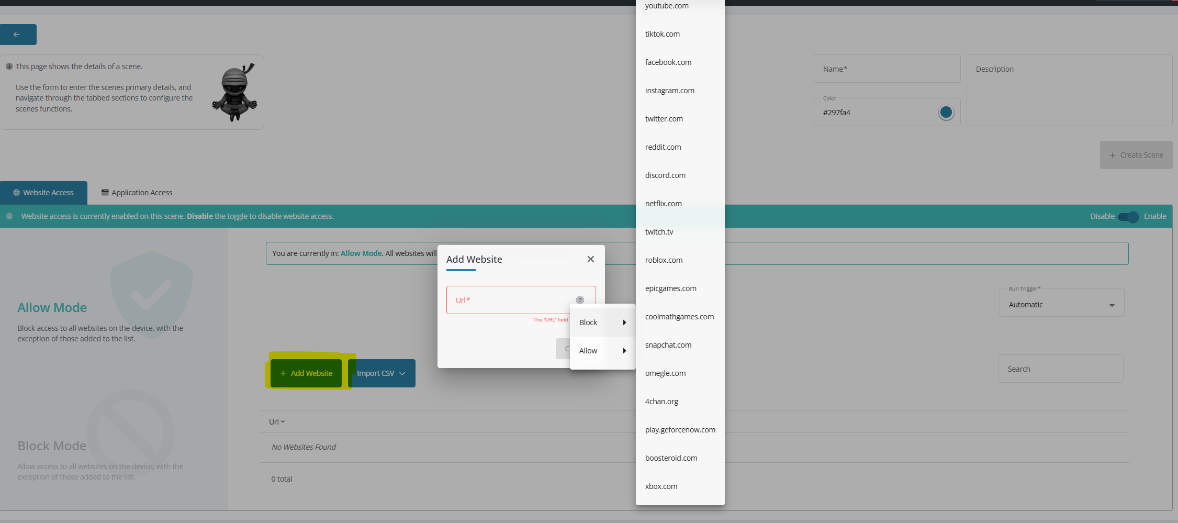Image resolution: width=1178 pixels, height=523 pixels.
Task: Pick twitter.com from the website list
Action: 680,119
